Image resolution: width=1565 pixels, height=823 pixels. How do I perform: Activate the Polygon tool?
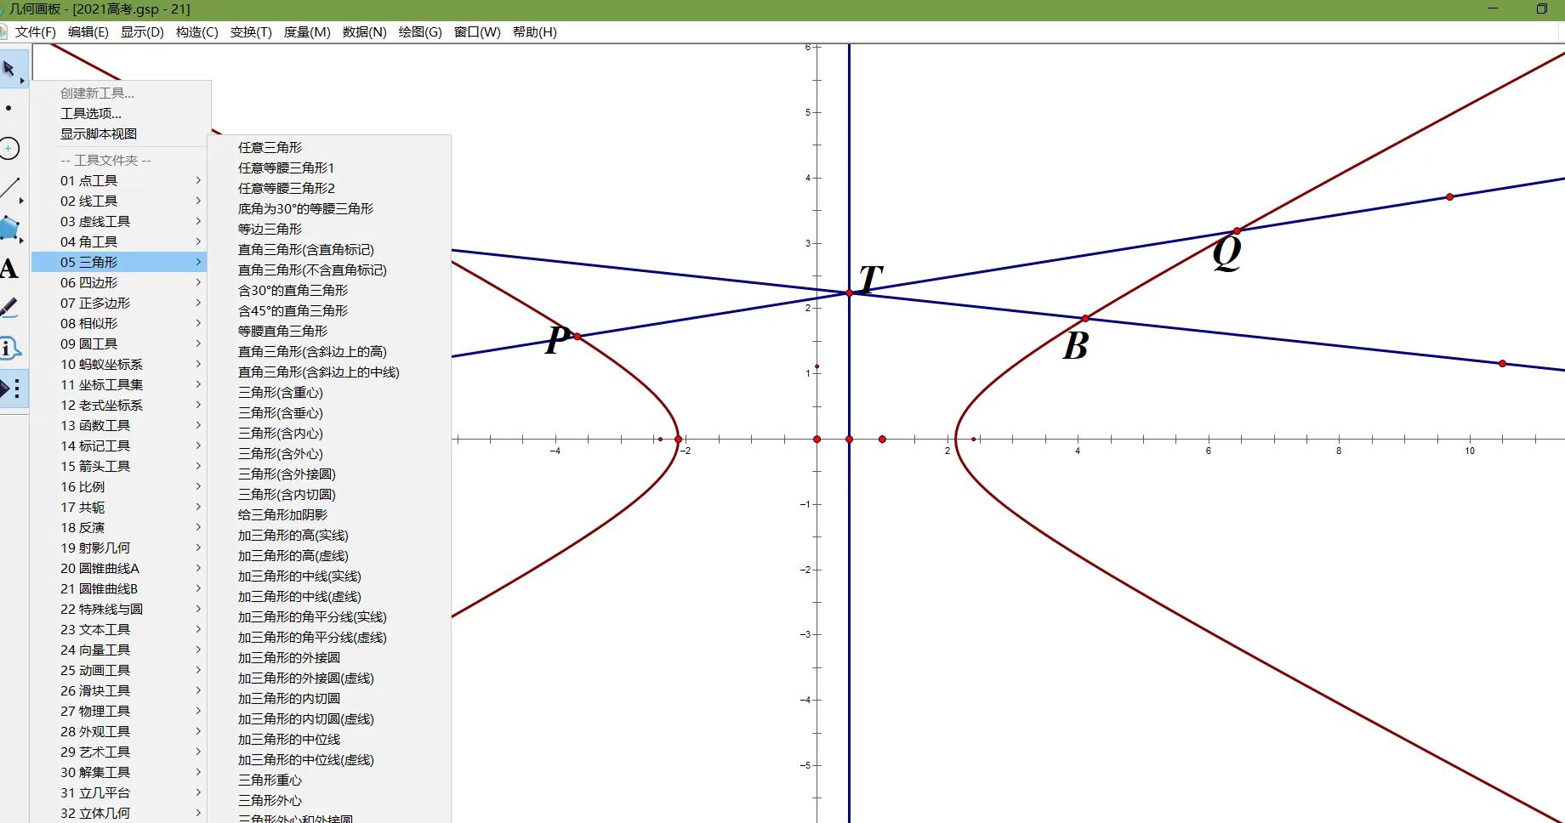10,228
